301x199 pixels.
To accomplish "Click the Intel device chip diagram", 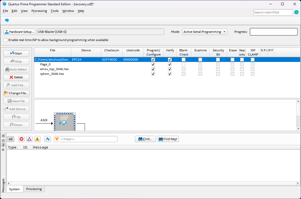I will click(x=65, y=122).
